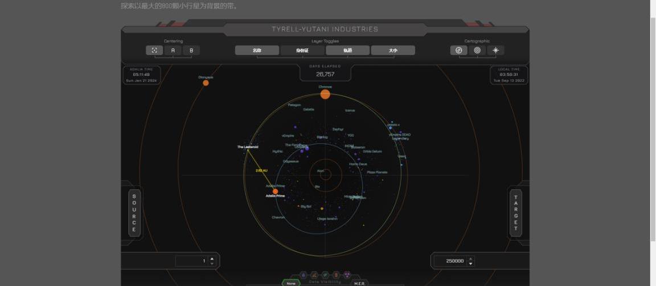Increase the left value 1 stepper

coord(212,259)
